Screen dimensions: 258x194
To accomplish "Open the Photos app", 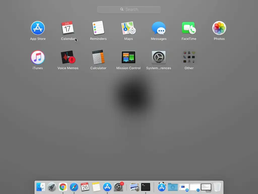I will (219, 28).
